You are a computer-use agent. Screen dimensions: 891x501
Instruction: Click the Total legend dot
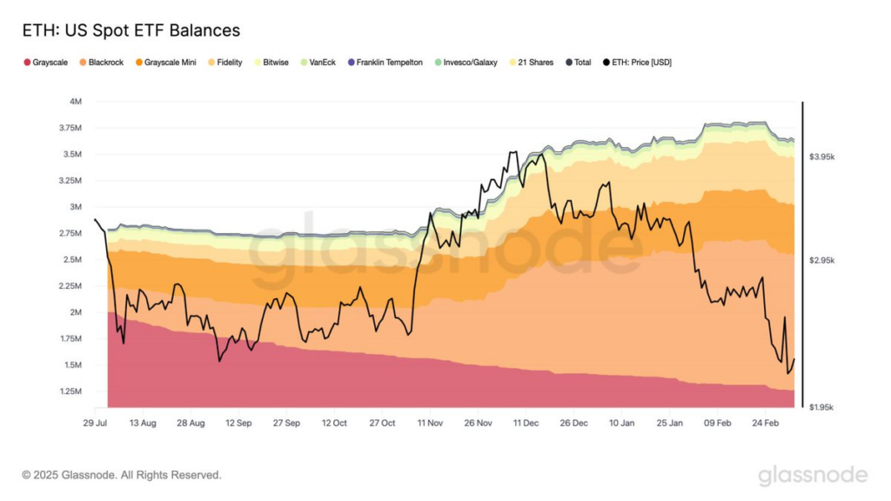569,63
